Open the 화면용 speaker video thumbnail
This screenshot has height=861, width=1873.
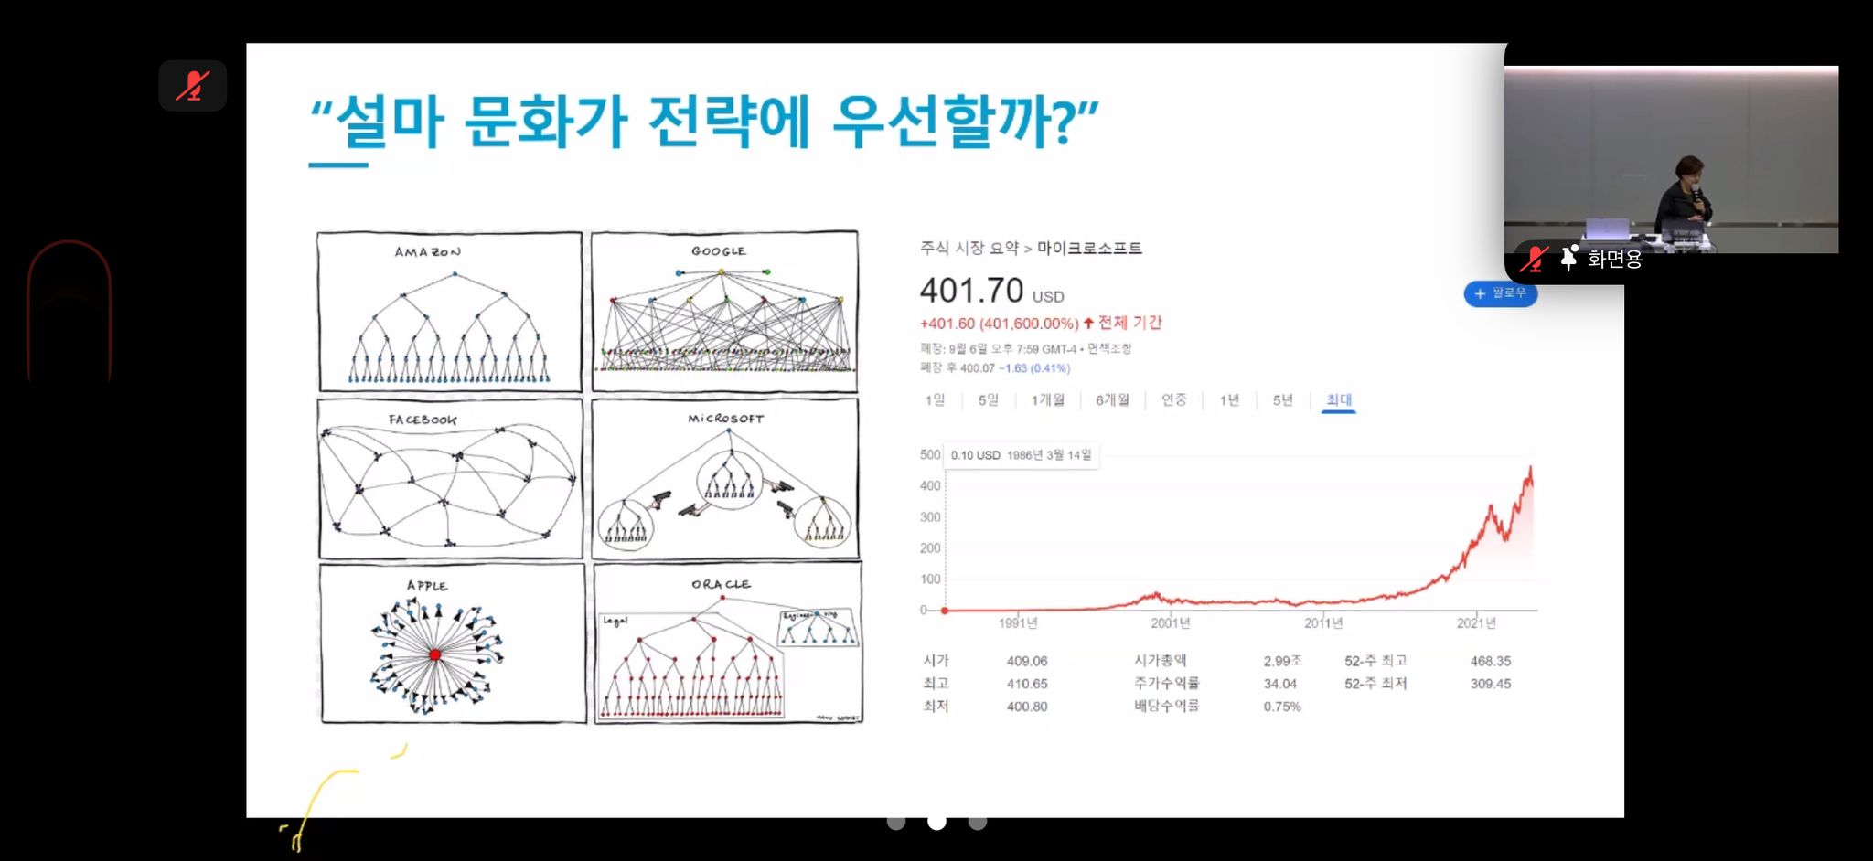tap(1671, 159)
